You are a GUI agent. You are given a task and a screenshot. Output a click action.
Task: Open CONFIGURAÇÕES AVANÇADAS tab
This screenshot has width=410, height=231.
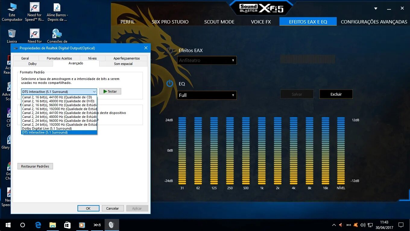tap(374, 22)
